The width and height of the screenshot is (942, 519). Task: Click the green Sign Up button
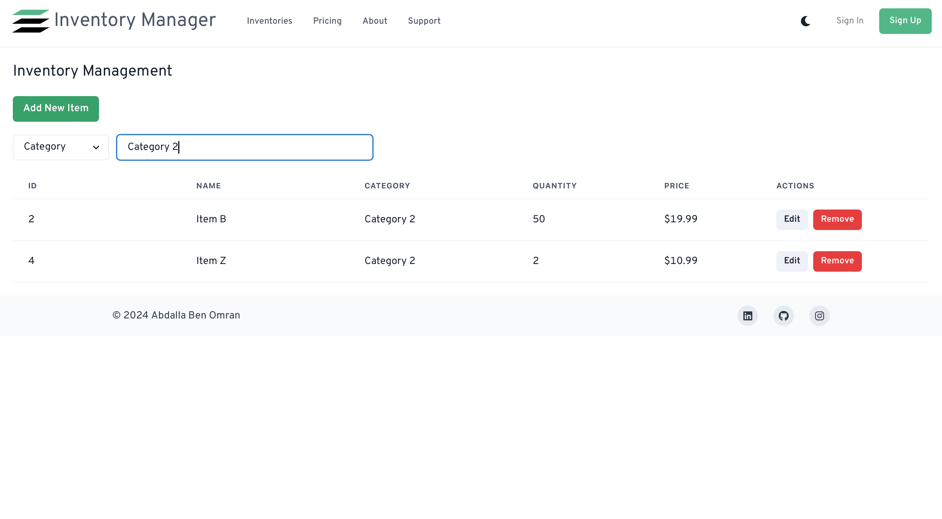pos(905,21)
